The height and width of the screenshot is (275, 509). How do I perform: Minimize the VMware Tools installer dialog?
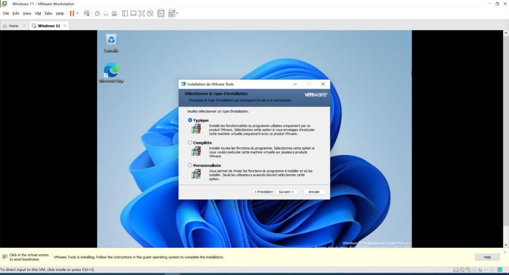click(295, 84)
